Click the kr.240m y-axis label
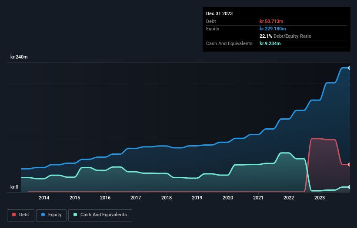Viewport: 357px width, 228px height. (x=19, y=57)
